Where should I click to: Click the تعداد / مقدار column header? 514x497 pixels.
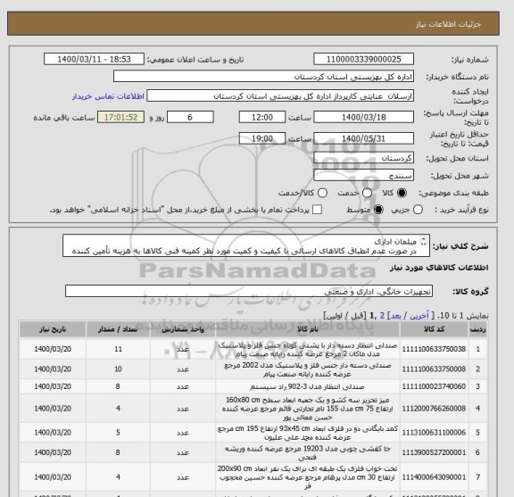[x=118, y=329]
